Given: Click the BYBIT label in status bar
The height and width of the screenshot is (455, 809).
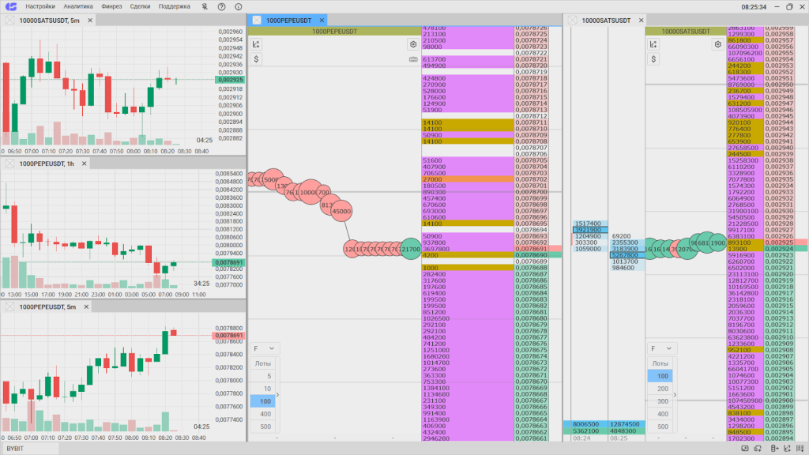Looking at the screenshot, I should (16, 449).
